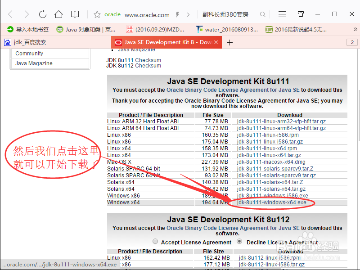Viewport: 360px width, 270px height.
Task: Download jdk-8u111-solaris-x64.tar.gz
Action: [x=271, y=189]
